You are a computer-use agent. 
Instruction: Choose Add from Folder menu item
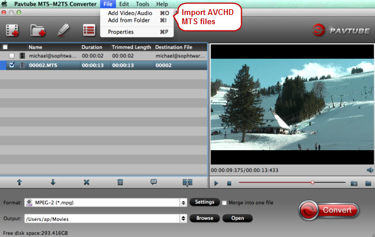137,21
